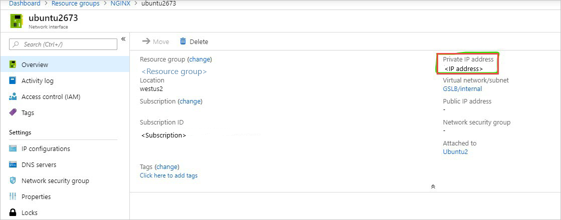Click the ubuntu2673 page title
The width and height of the screenshot is (561, 220).
tap(53, 18)
